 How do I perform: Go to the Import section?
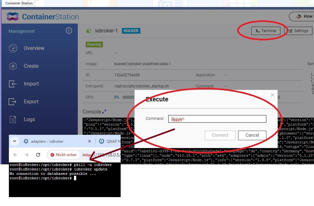click(31, 84)
